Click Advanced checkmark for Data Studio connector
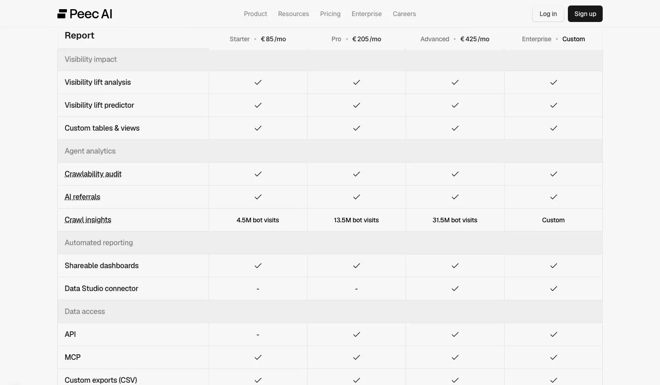 [x=455, y=289]
